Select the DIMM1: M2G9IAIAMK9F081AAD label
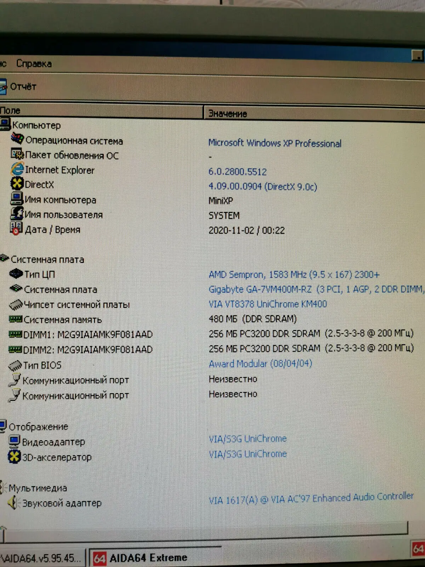The image size is (425, 567). click(x=88, y=335)
